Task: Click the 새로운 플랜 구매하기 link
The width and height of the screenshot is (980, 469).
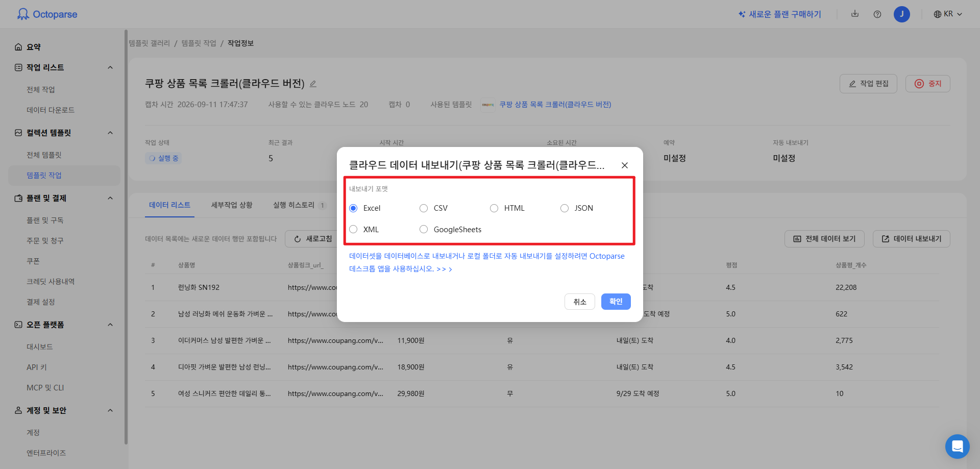Action: [x=779, y=14]
